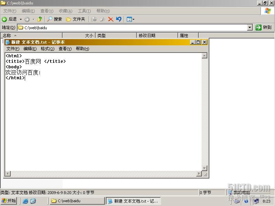Click the Forward arrow icon in Explorer toolbar
The height and width of the screenshot is (206, 275).
tap(27, 19)
